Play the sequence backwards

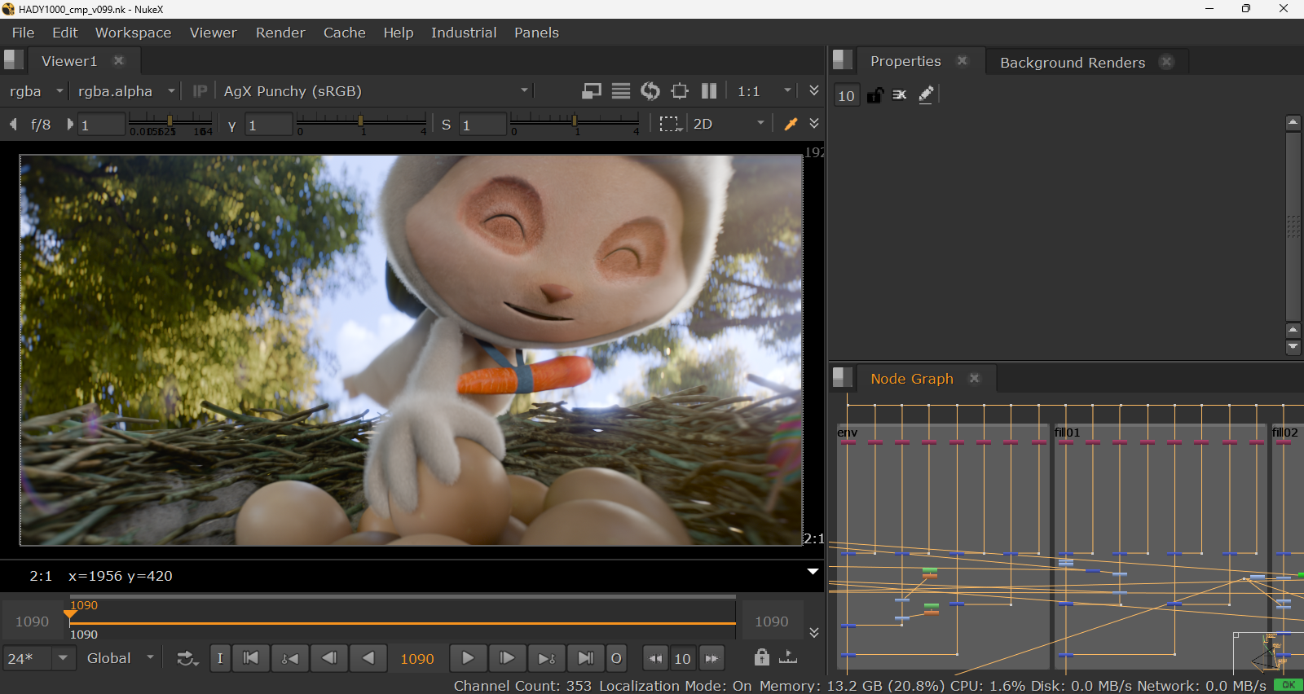click(x=368, y=658)
